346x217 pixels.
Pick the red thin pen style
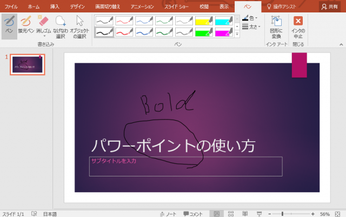(124, 21)
